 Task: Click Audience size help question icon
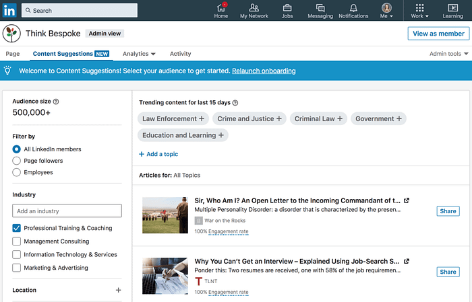(56, 102)
